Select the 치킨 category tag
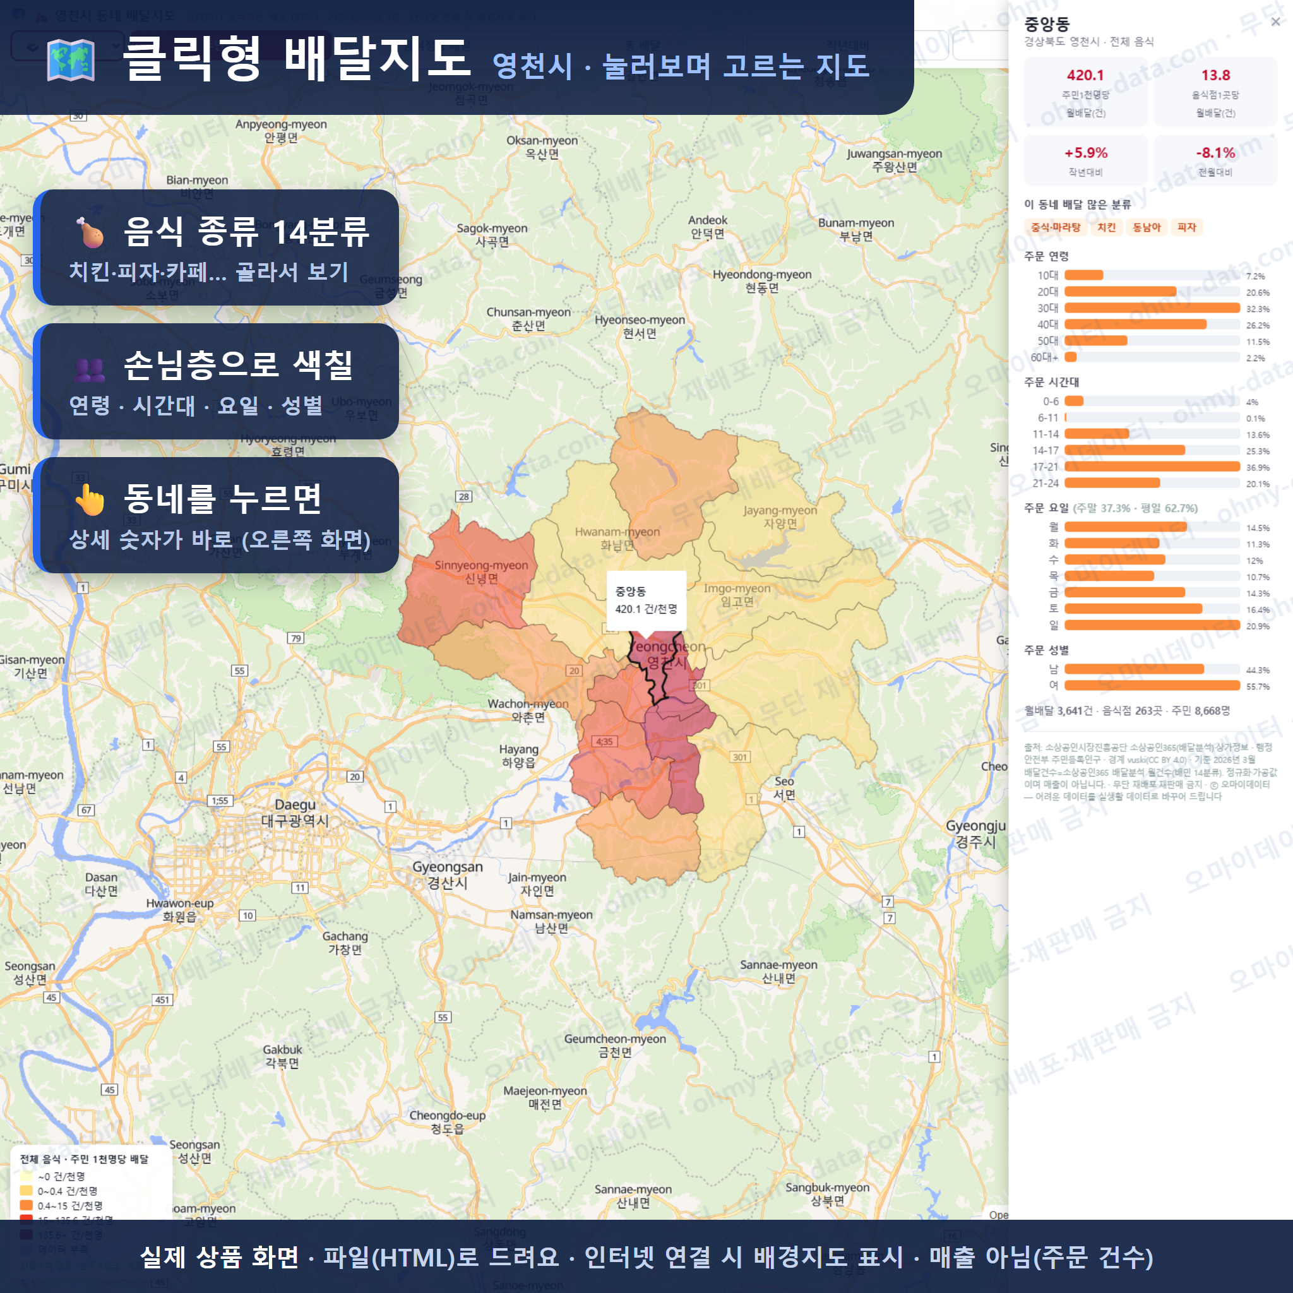Screen dimensions: 1293x1293 click(x=1106, y=227)
